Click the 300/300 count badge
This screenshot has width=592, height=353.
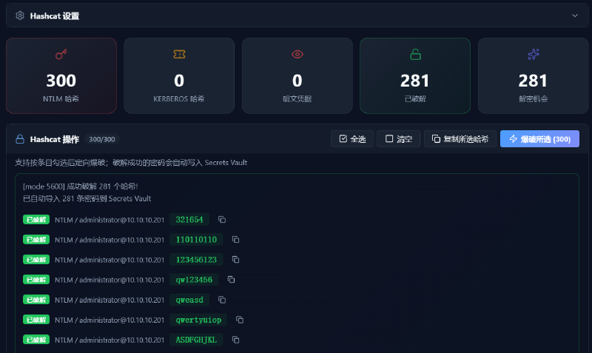tap(102, 139)
